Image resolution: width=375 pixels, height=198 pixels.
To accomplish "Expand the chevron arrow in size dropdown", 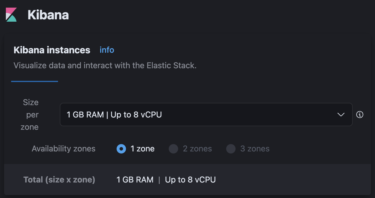I will 341,115.
